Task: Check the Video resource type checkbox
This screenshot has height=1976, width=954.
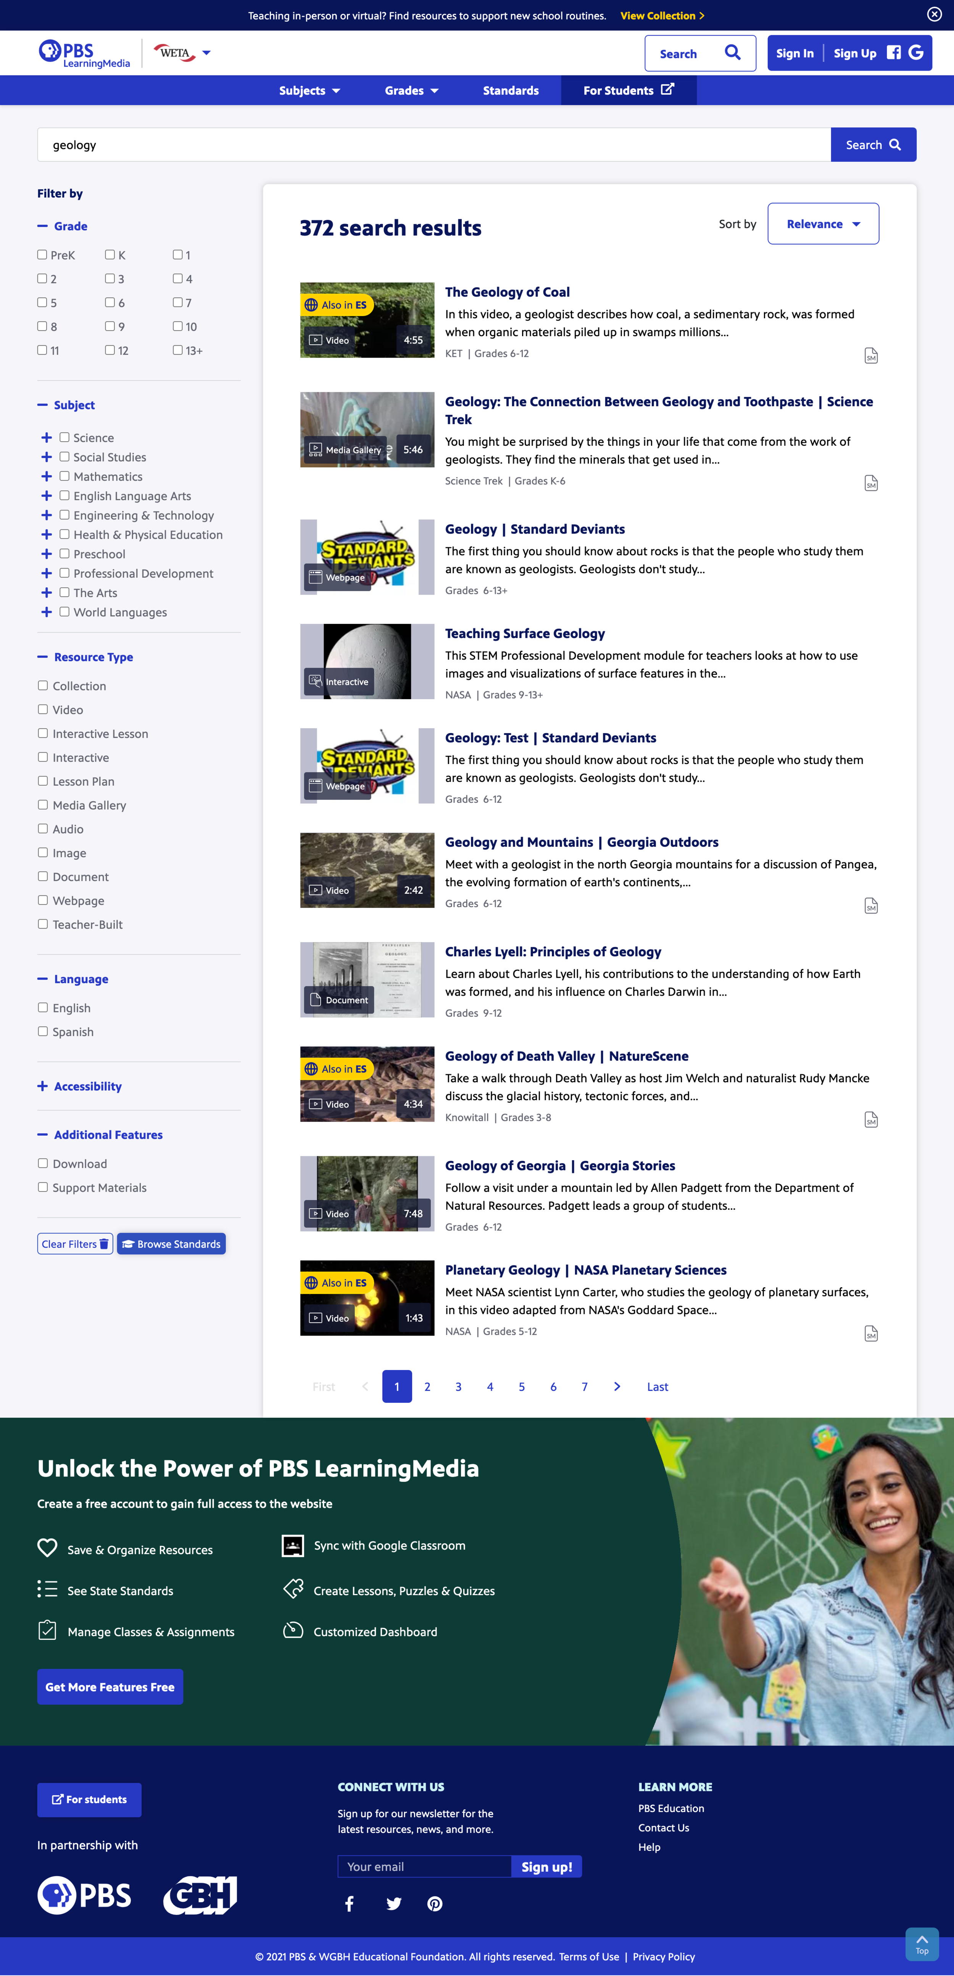Action: (43, 709)
